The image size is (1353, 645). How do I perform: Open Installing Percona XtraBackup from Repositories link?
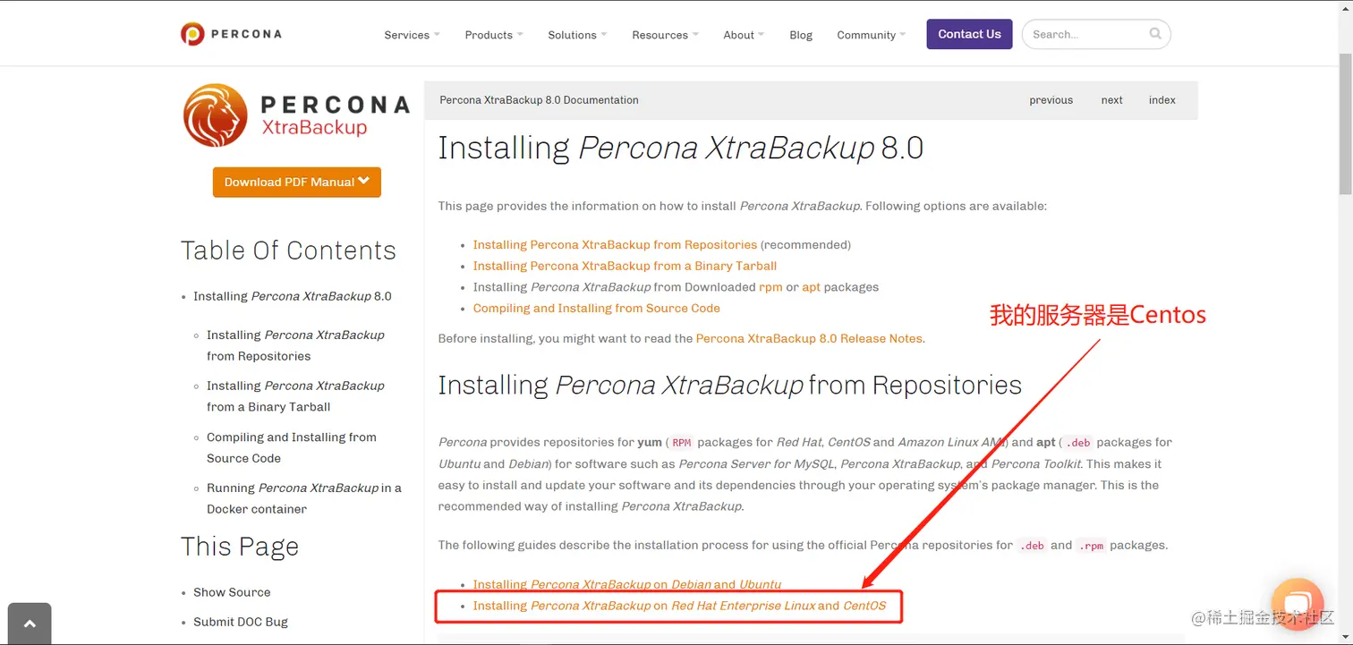click(x=615, y=244)
